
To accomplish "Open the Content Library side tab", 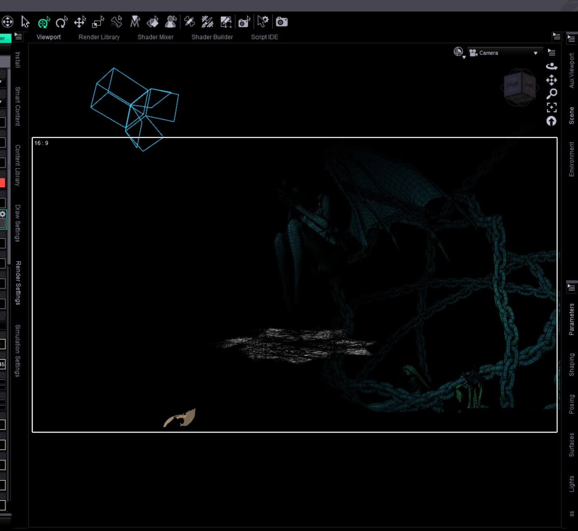I will (x=18, y=165).
